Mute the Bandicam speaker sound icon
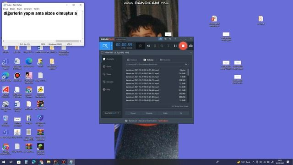The width and height of the screenshot is (293, 165). (148, 46)
